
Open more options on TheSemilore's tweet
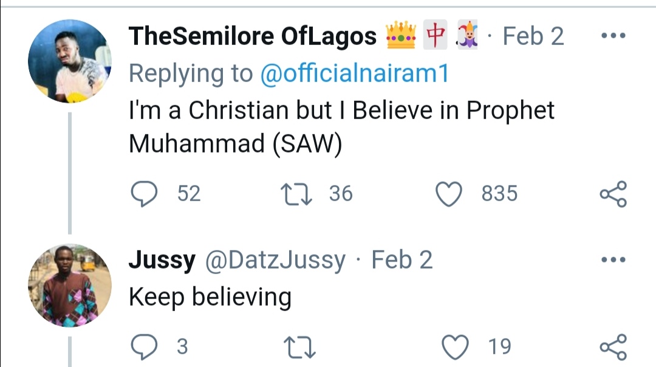[x=612, y=36]
